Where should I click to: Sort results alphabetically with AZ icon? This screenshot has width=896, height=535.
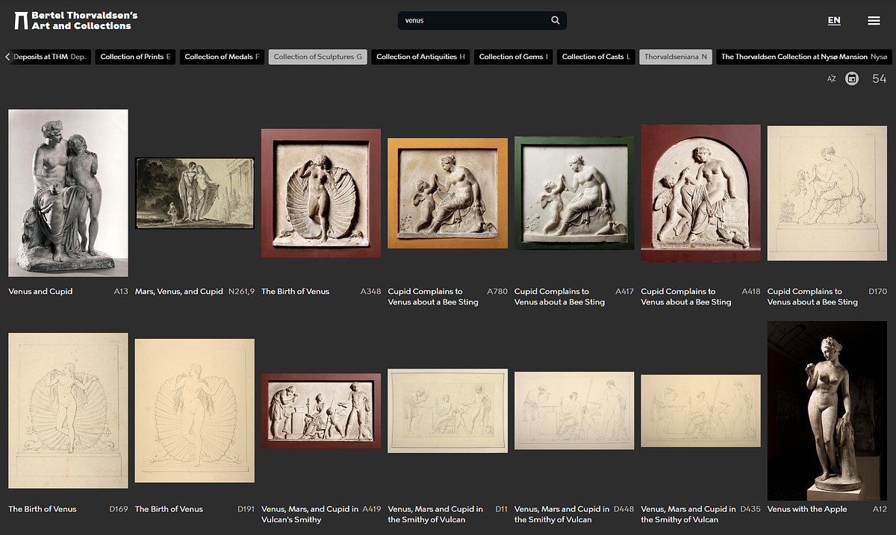832,78
